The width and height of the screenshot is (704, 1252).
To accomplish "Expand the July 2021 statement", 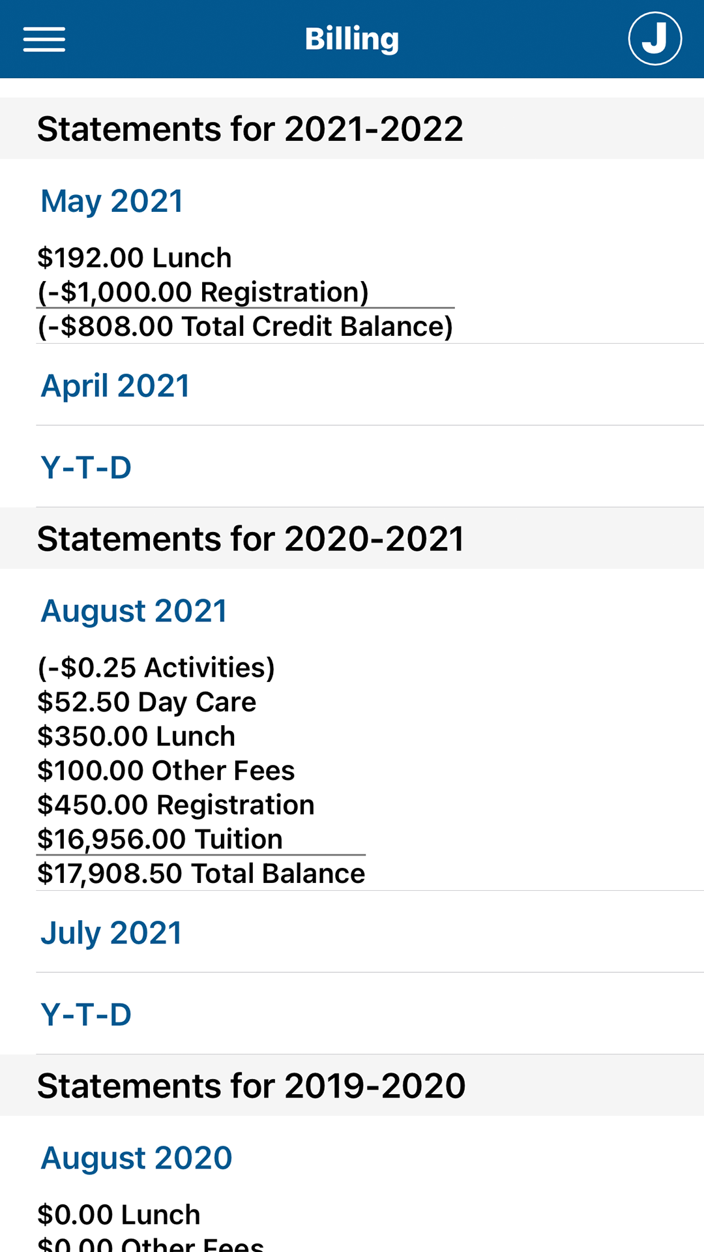I will 111,932.
